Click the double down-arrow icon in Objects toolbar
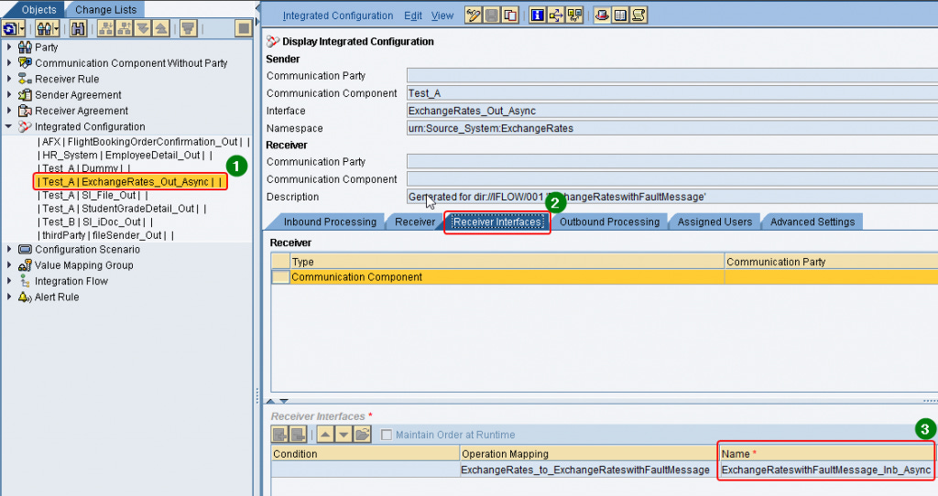 click(142, 28)
